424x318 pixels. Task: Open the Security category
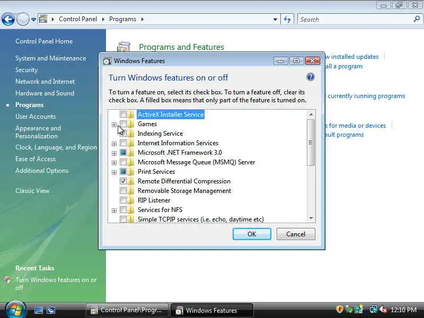click(26, 70)
